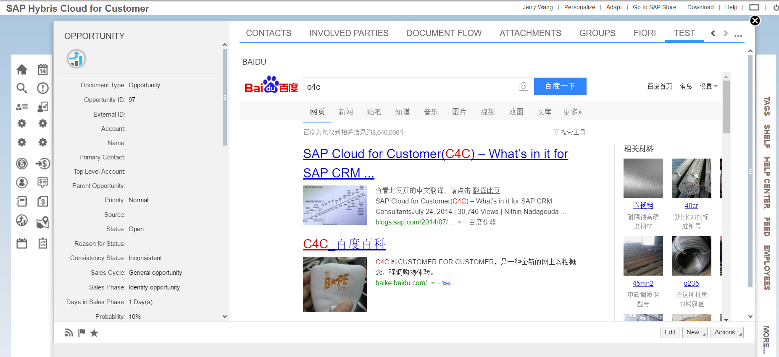Go to the Home icon in the sidebar
This screenshot has width=779, height=357.
tap(22, 69)
